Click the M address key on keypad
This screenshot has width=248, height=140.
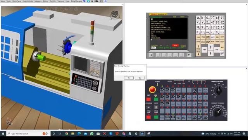pyautogui.click(x=198, y=28)
